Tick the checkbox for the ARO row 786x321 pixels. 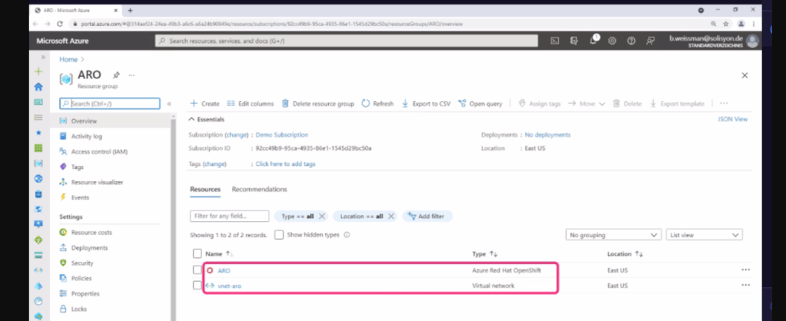click(x=197, y=270)
